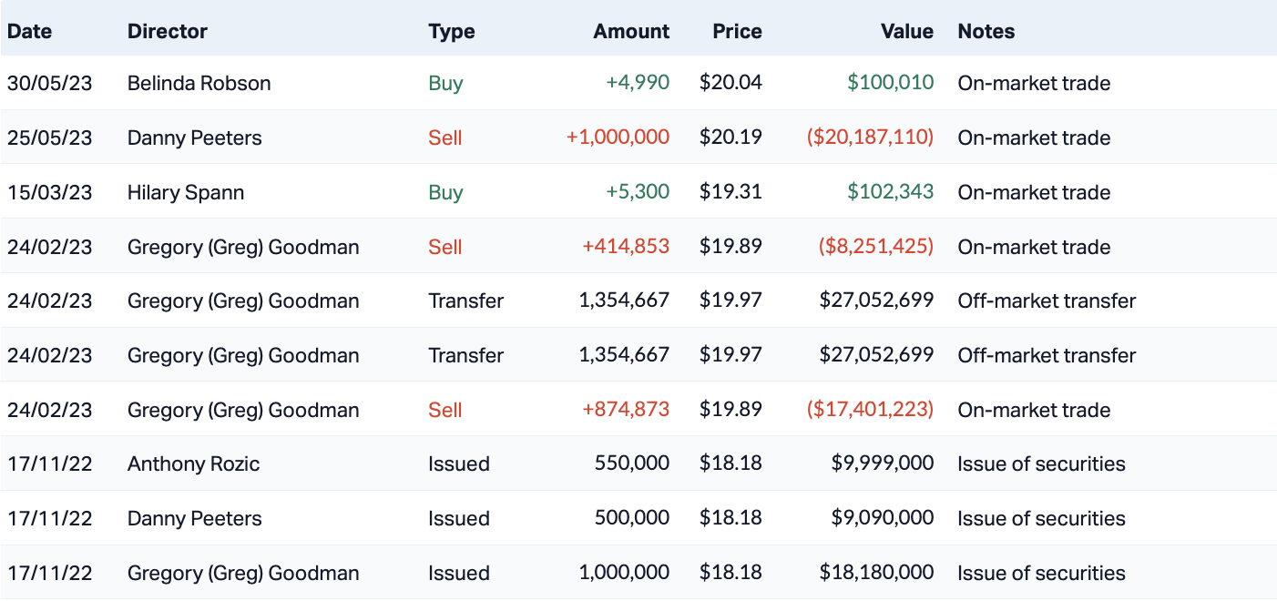The height and width of the screenshot is (601, 1277).
Task: Click the Value column header
Action: click(907, 31)
